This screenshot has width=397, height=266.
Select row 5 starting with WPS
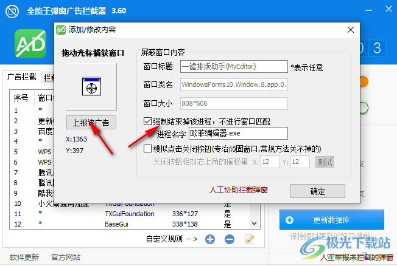tap(32, 152)
